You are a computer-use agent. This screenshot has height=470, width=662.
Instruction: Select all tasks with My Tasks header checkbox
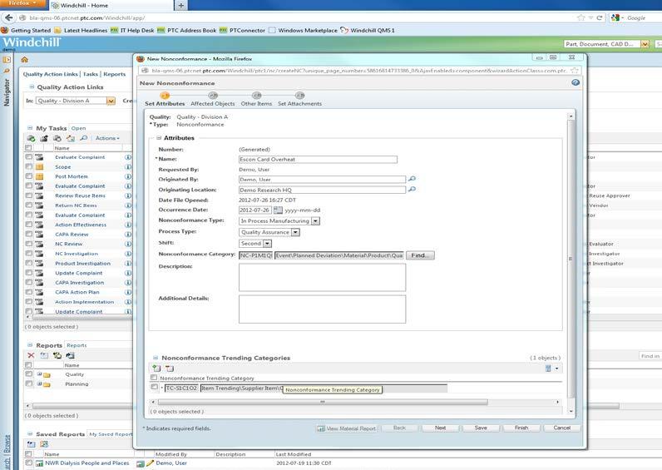[x=28, y=148]
